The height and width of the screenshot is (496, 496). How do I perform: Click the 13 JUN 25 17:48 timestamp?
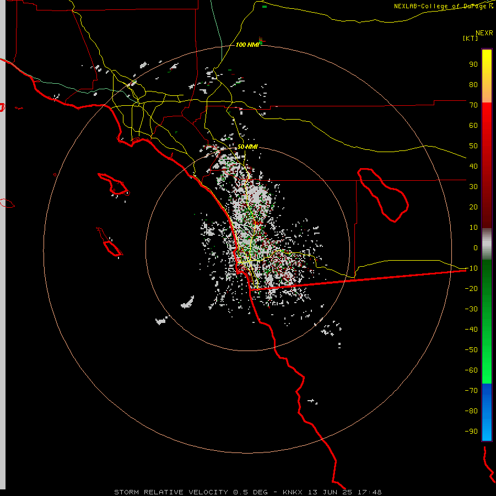point(345,492)
